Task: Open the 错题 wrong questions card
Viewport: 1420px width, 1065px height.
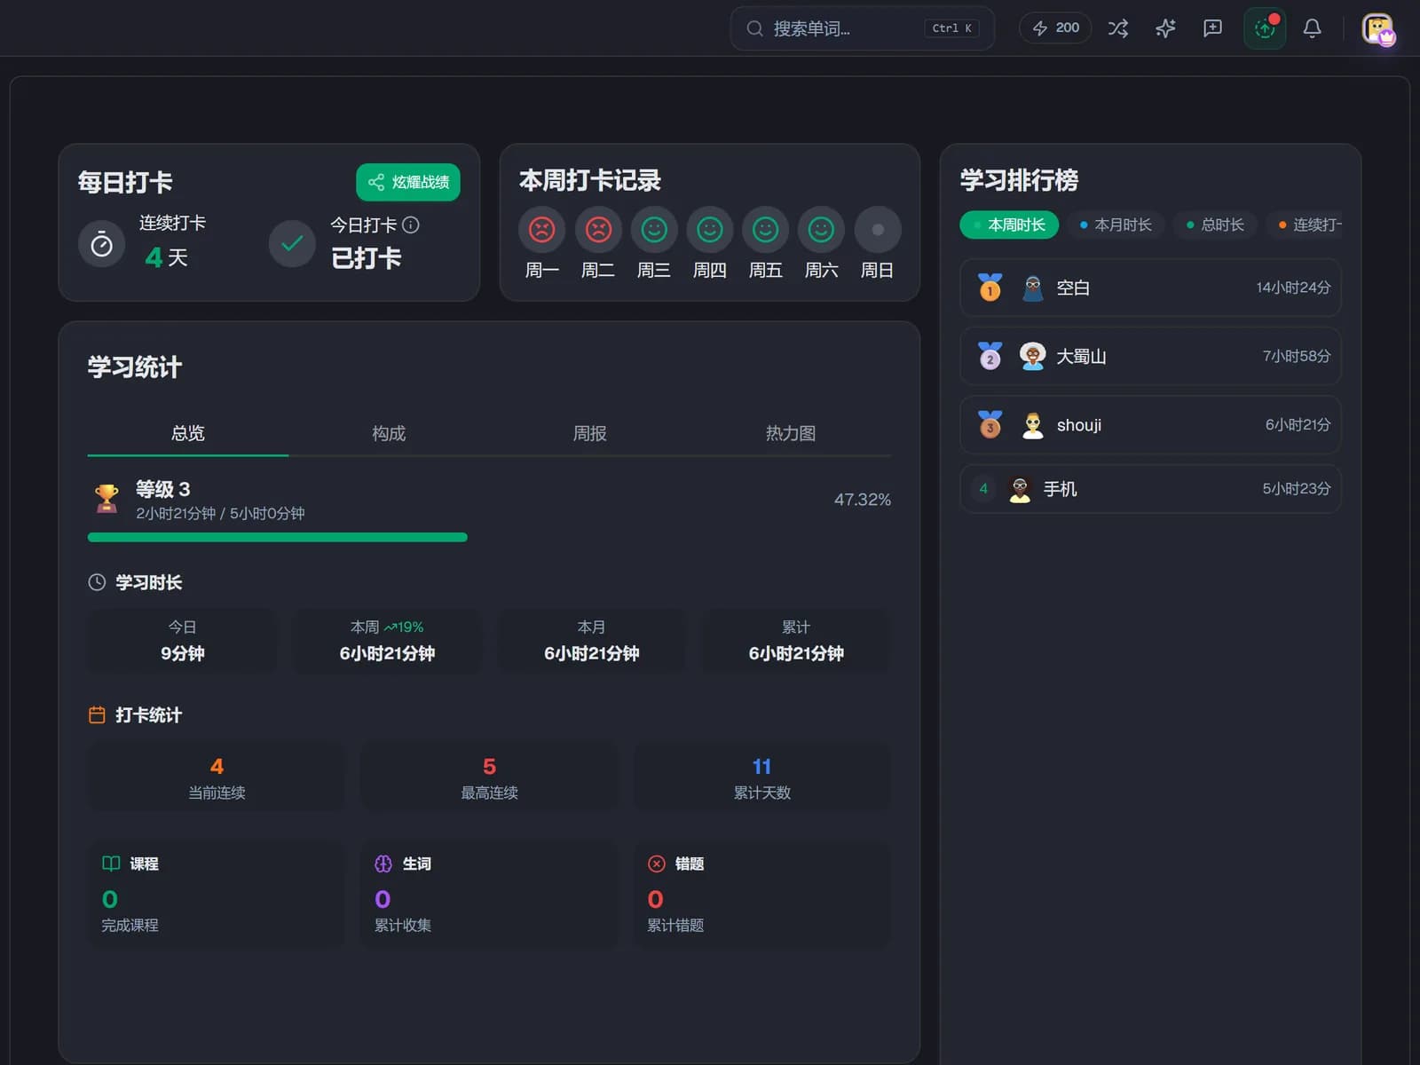Action: click(x=761, y=895)
